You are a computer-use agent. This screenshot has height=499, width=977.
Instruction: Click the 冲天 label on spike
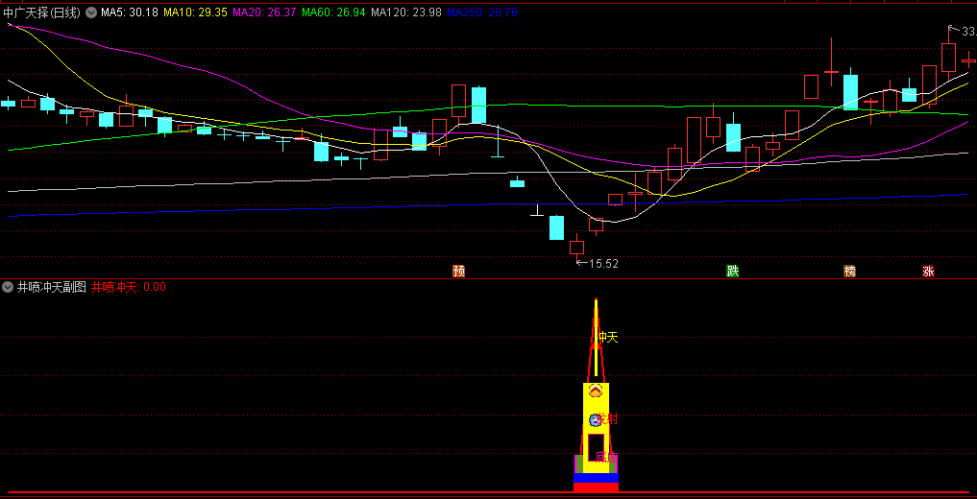click(x=608, y=337)
